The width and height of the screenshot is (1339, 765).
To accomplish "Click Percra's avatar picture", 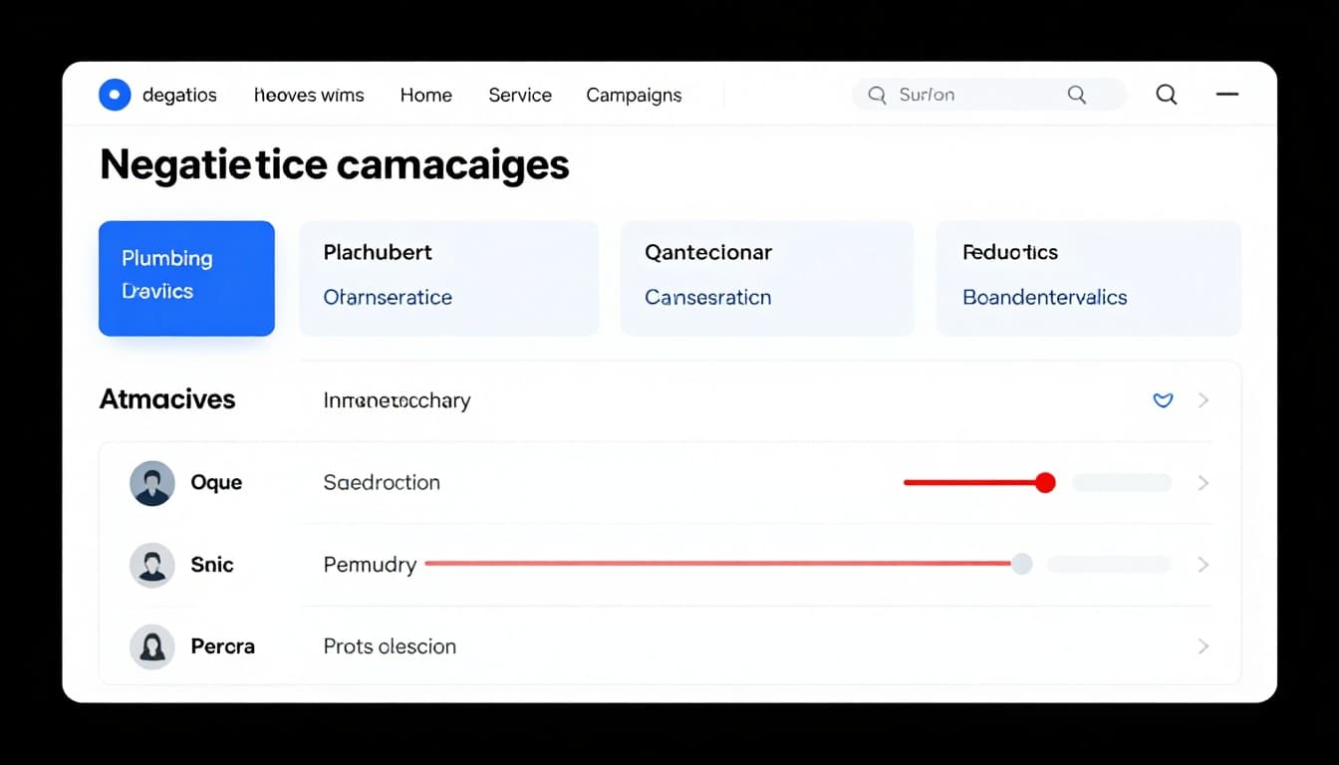I will click(152, 646).
